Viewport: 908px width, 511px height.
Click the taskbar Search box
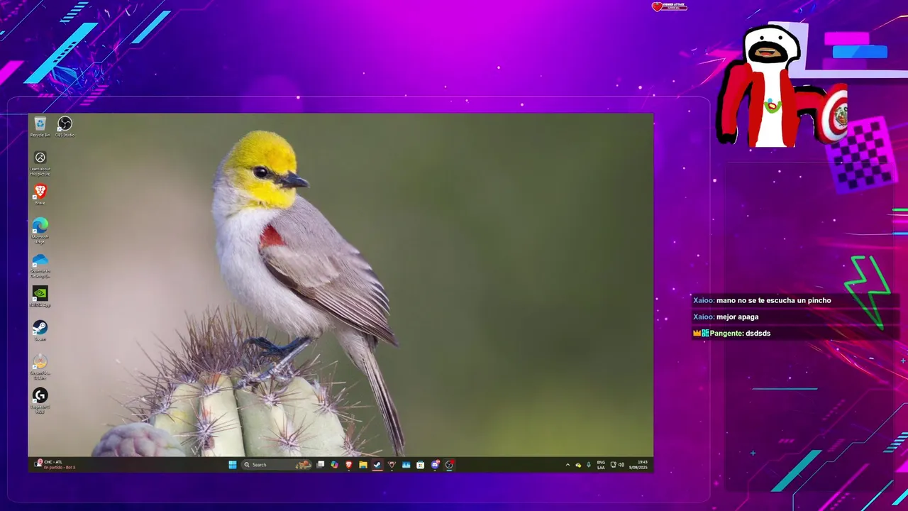coord(275,465)
